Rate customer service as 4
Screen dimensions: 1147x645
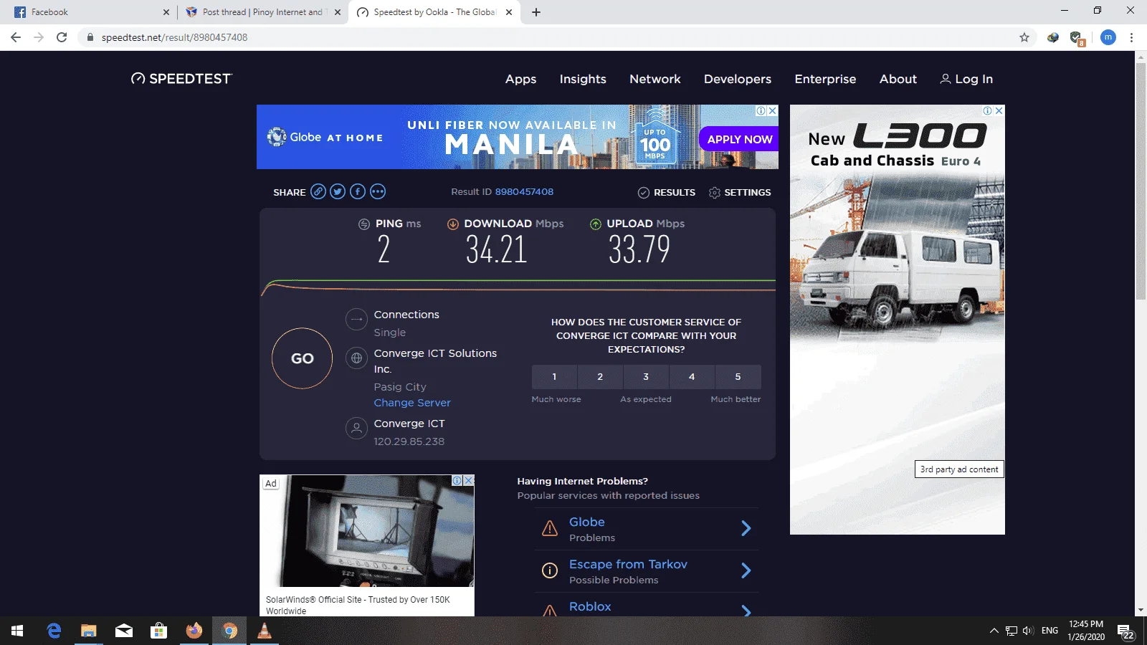(692, 377)
